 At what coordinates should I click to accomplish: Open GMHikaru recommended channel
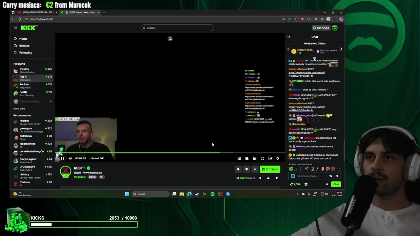pos(32,137)
